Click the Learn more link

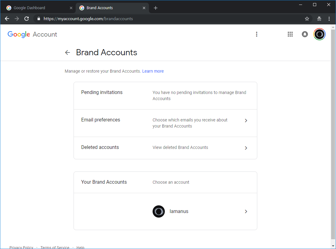click(153, 71)
